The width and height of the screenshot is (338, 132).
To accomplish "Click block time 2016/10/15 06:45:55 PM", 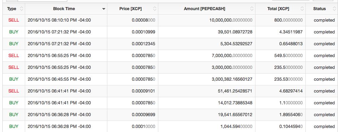I will (x=59, y=79).
